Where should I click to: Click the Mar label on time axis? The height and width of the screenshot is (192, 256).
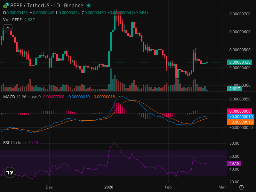coord(222,187)
